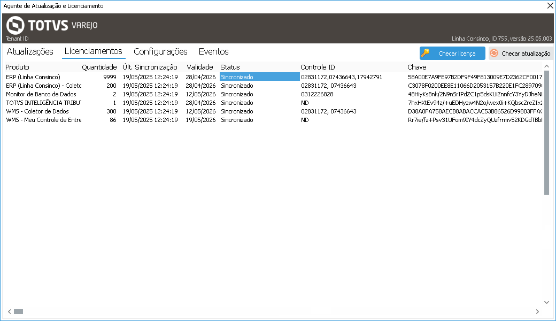The height and width of the screenshot is (321, 556).
Task: Click the horizontal scrollbar left arrow
Action: point(10,311)
